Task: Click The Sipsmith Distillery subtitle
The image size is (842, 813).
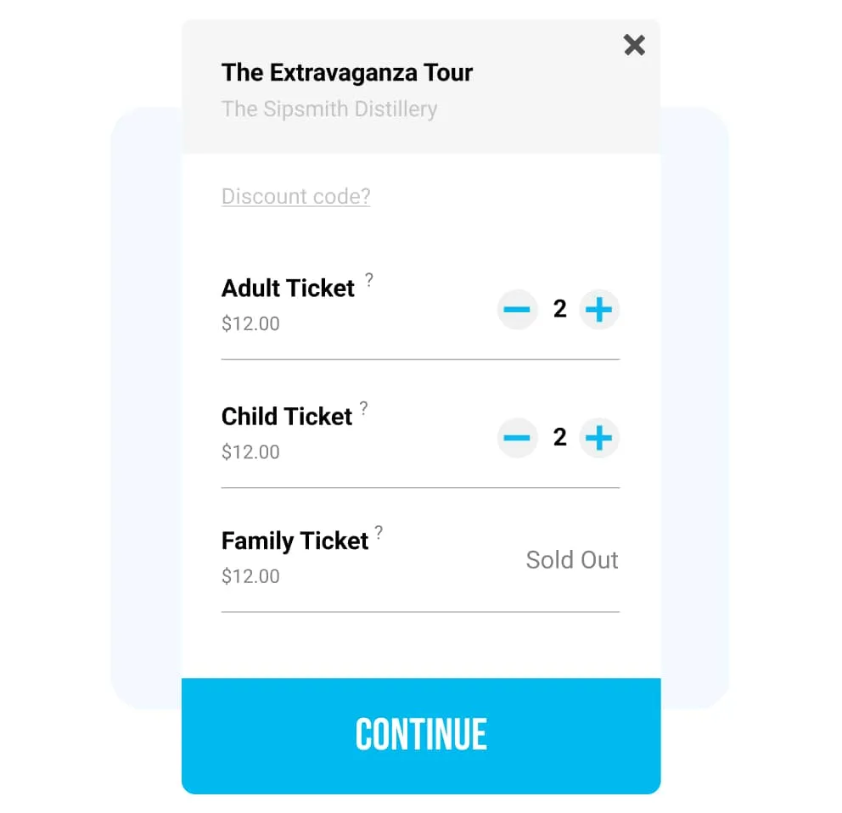Action: (329, 109)
